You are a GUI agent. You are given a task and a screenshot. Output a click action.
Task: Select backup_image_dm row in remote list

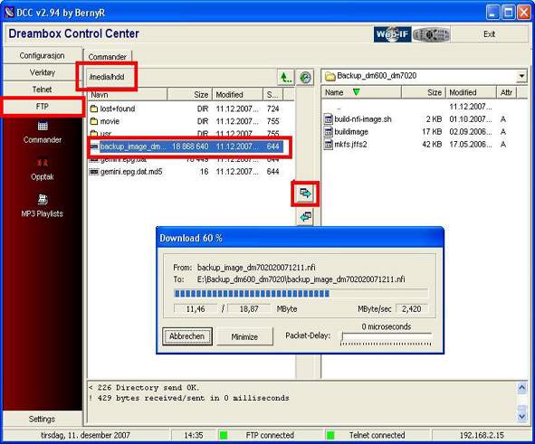coord(186,146)
